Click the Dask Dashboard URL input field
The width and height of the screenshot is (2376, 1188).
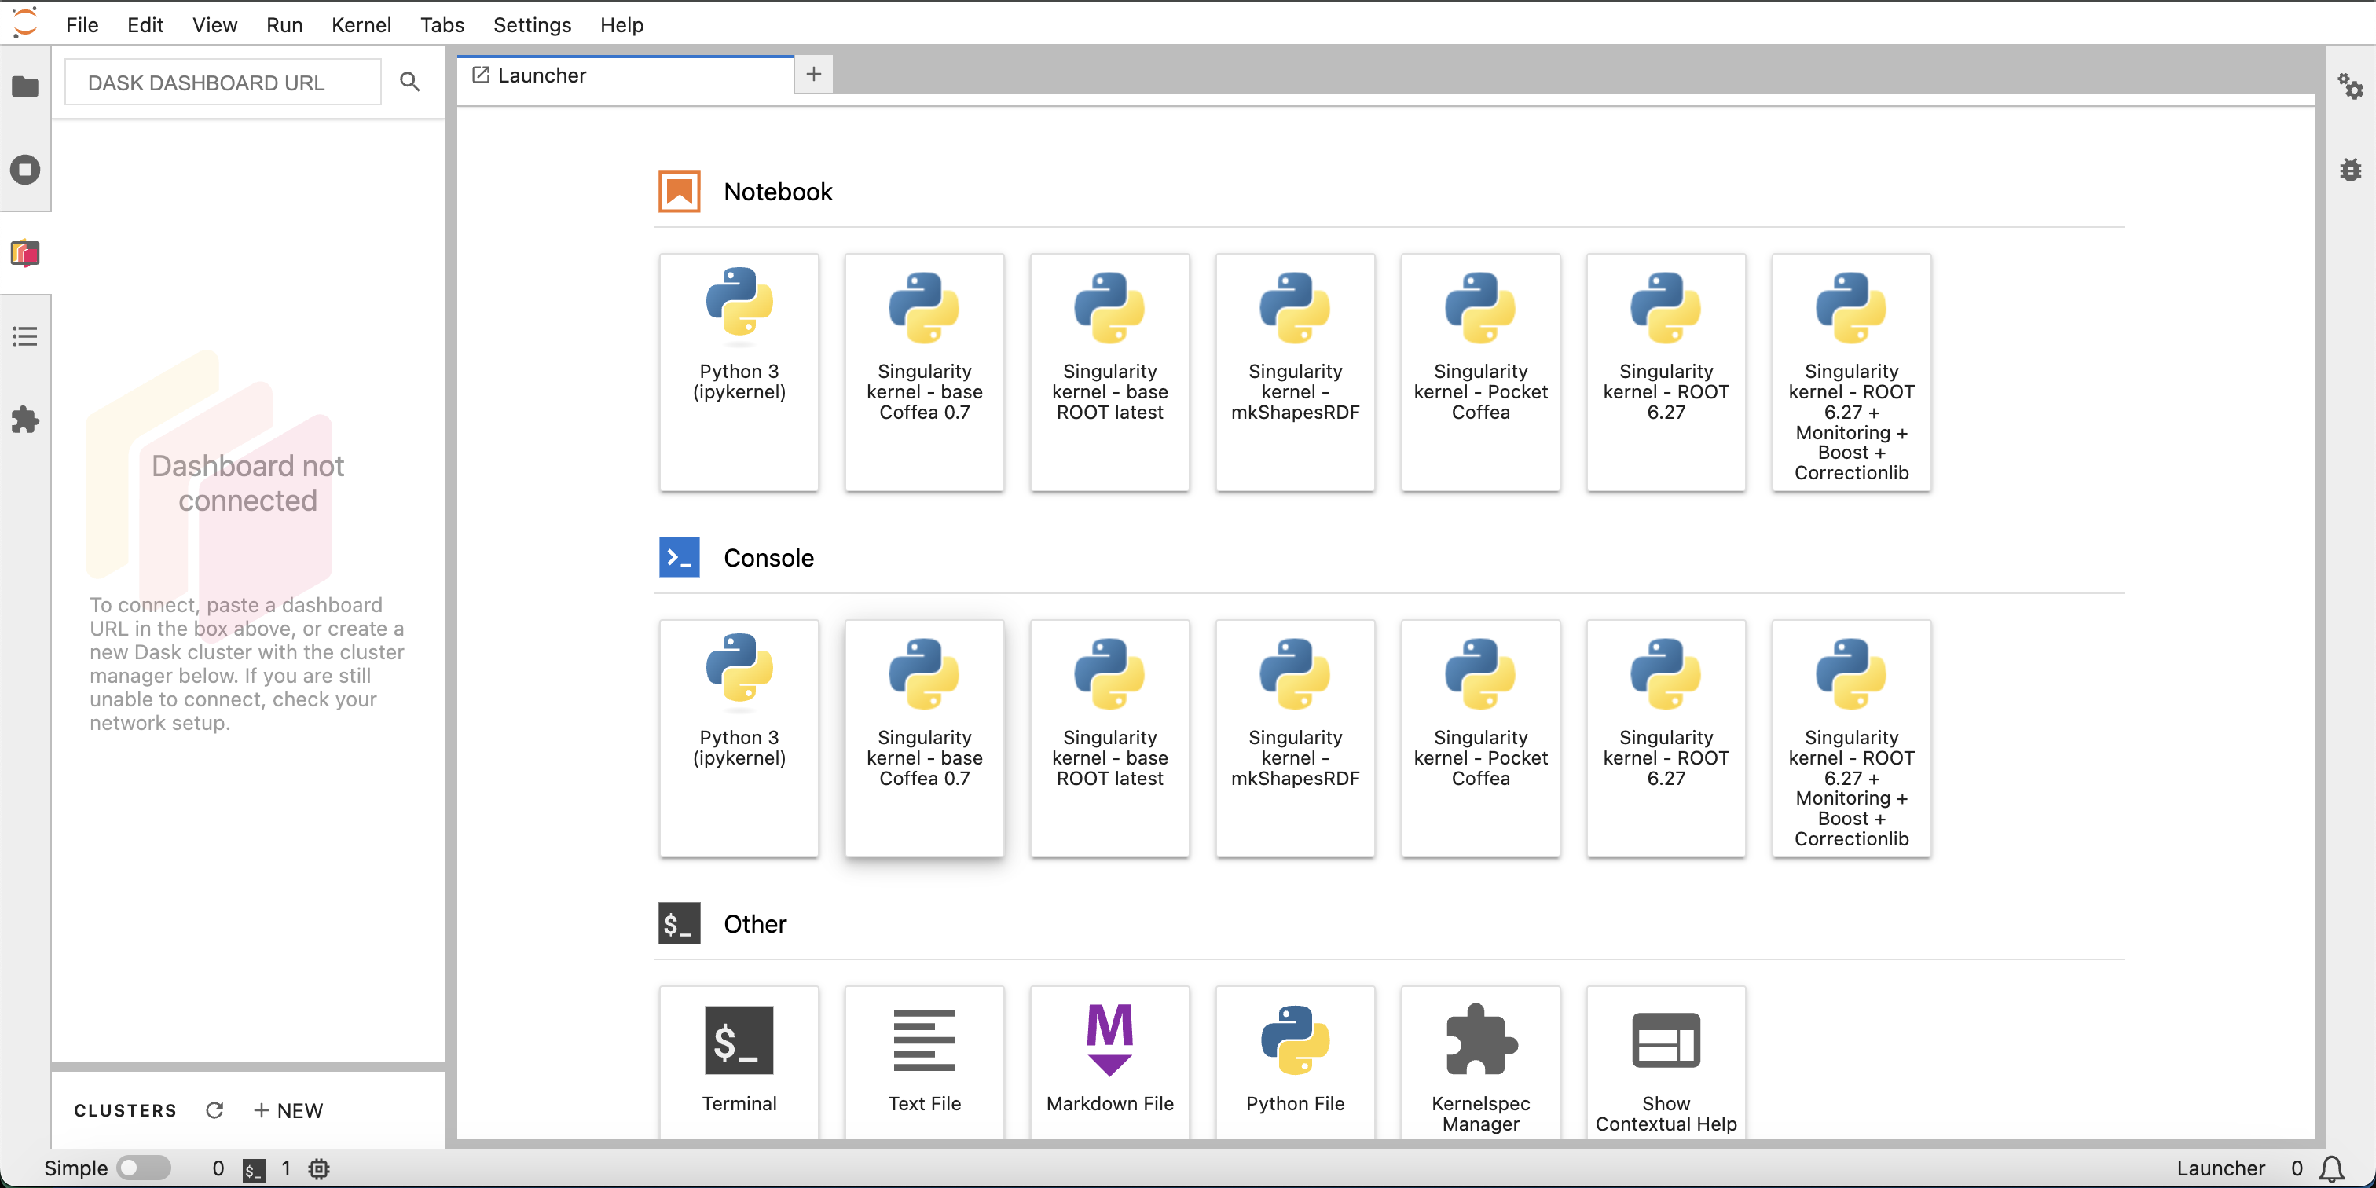click(x=222, y=82)
